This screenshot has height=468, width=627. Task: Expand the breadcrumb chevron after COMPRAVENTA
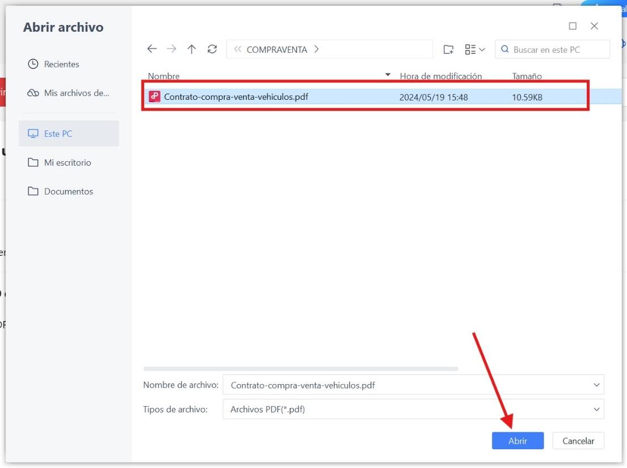coord(316,49)
